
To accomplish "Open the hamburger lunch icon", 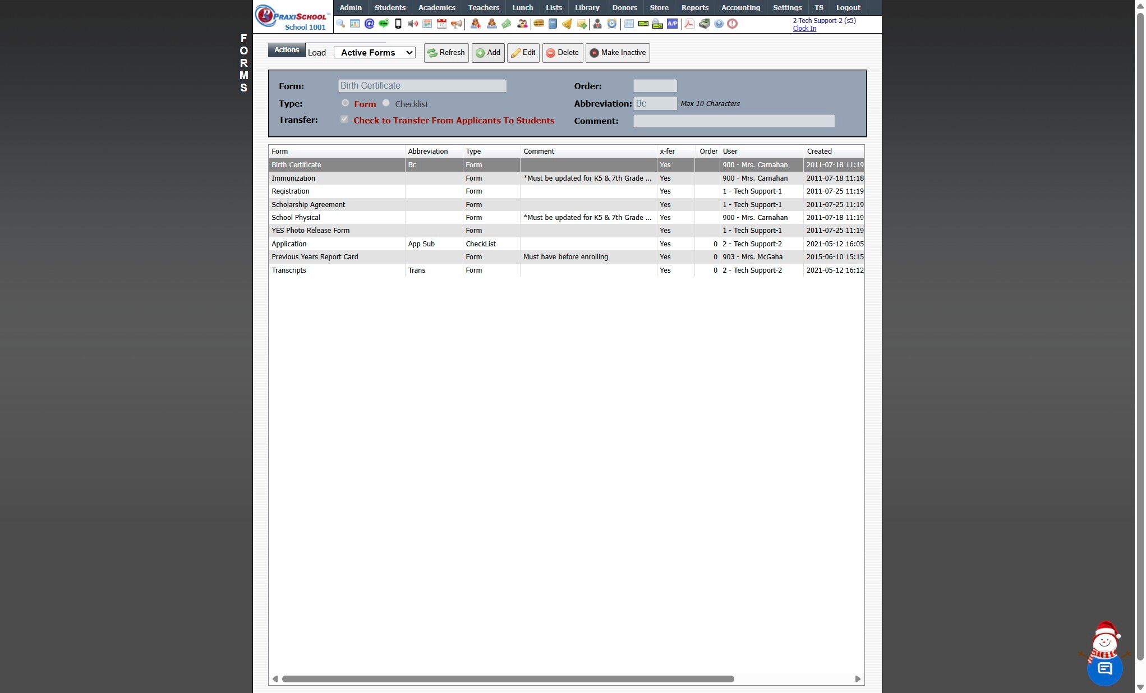I will pos(539,24).
